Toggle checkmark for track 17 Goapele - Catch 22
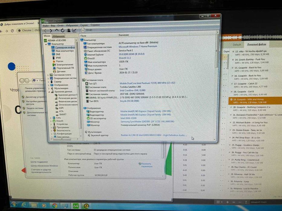282x211 pixels. [x=232, y=83]
